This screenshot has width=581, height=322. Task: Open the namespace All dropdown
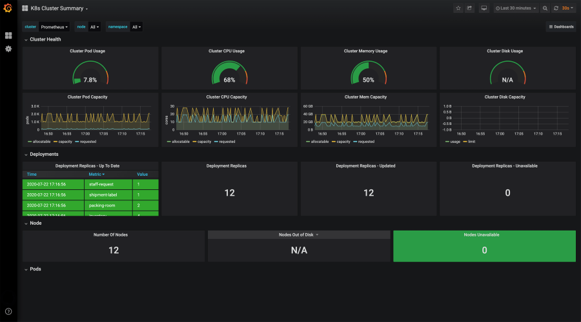[x=136, y=27]
